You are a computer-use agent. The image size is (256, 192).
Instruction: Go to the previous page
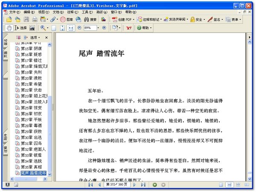(x=99, y=185)
